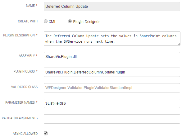Click the PARAMETER NAMES label

20,102
